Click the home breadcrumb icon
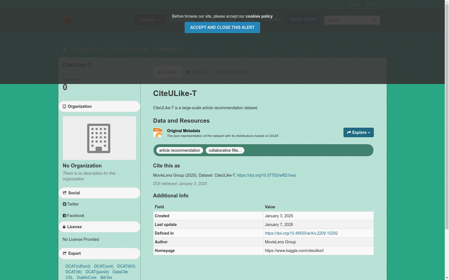 point(65,49)
